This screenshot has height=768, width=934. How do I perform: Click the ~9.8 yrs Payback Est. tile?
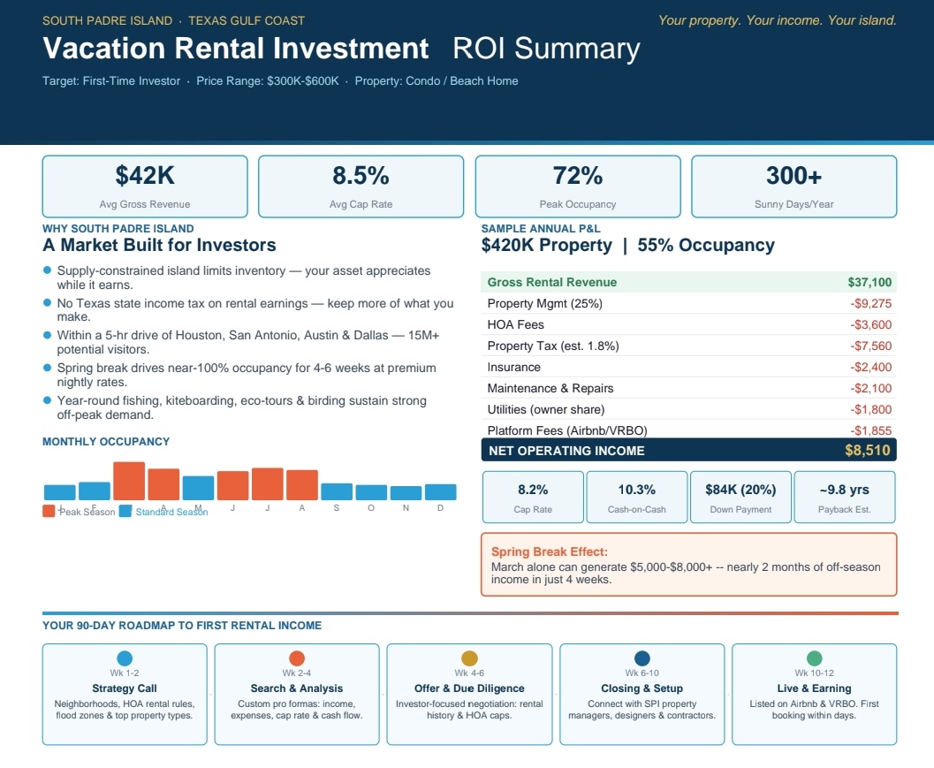[x=845, y=497]
